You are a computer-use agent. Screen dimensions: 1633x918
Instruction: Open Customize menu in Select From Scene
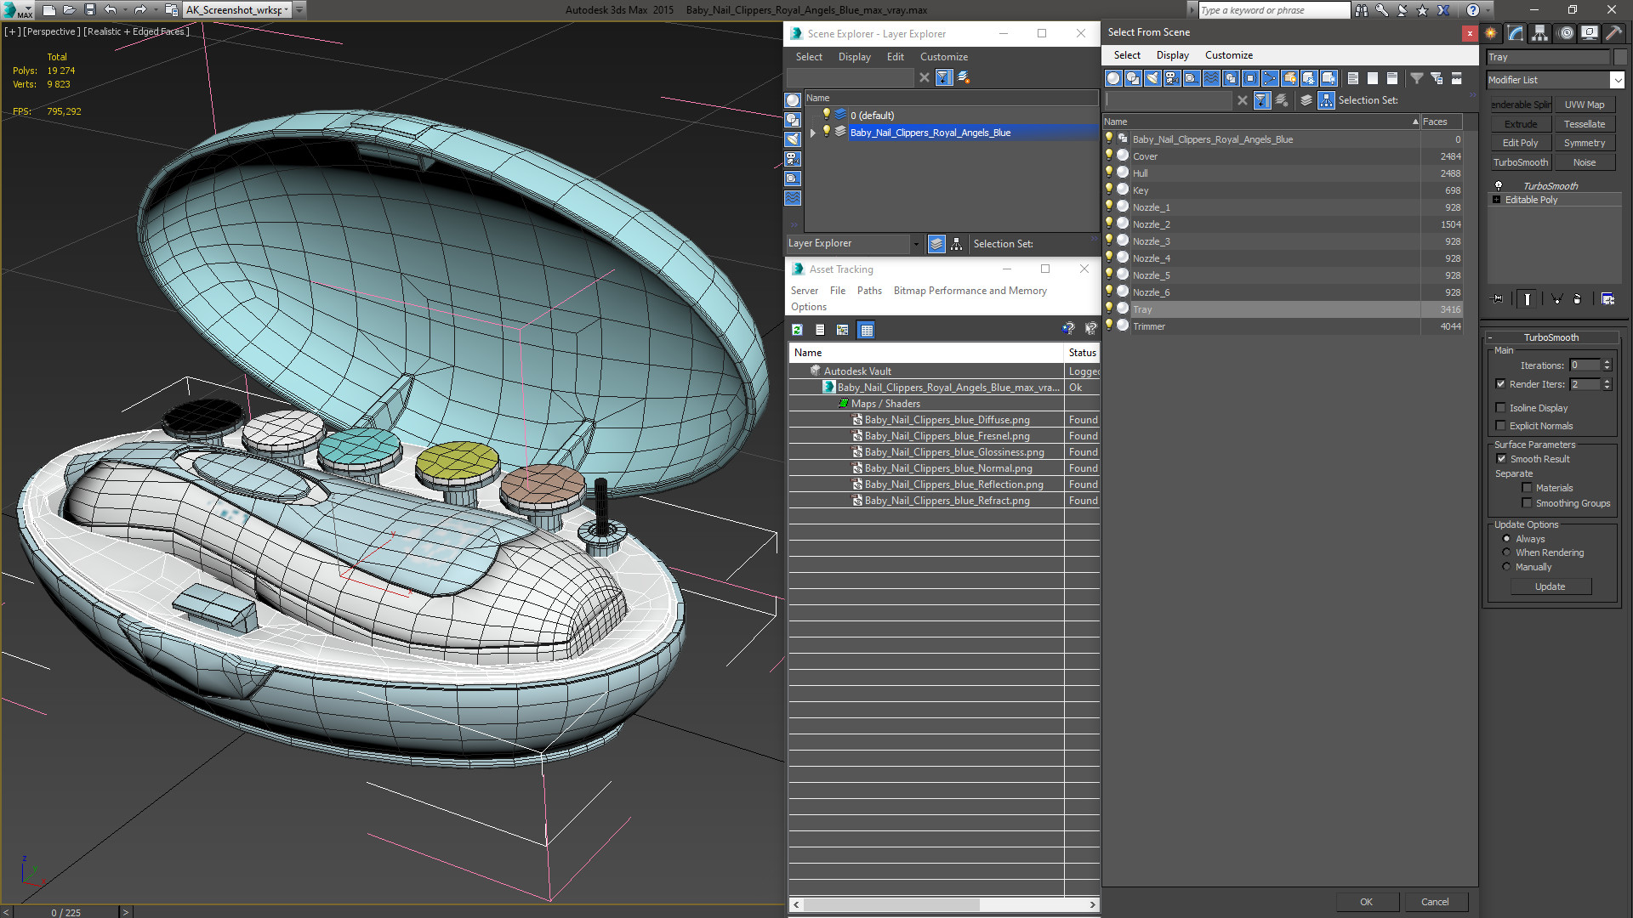click(x=1228, y=55)
